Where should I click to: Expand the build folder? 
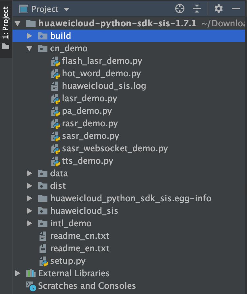(30, 36)
